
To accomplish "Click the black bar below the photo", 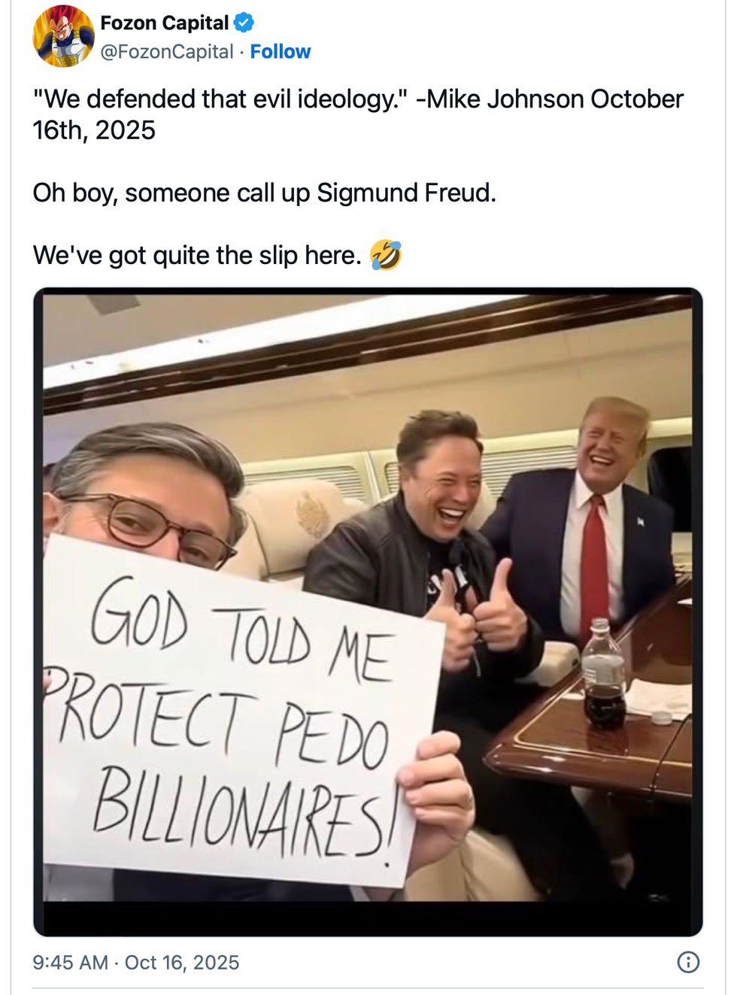I will (x=368, y=918).
